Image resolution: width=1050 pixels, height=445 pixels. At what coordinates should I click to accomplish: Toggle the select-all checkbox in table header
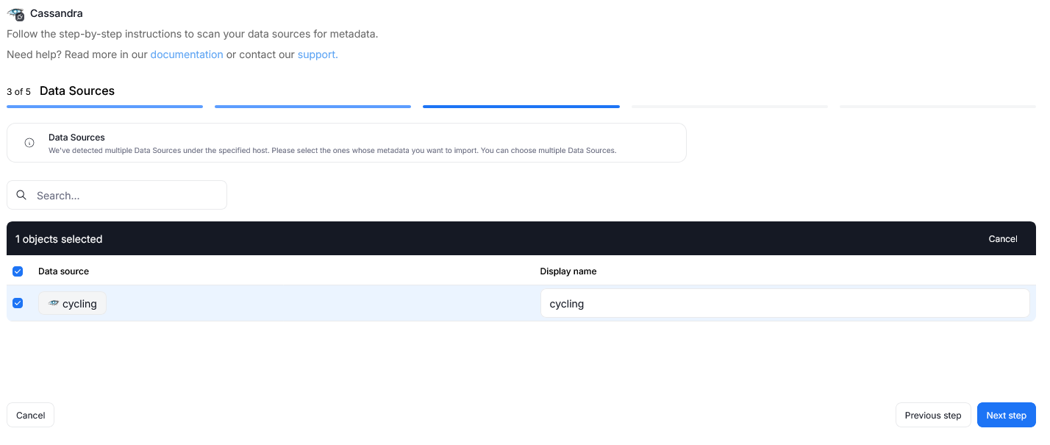pyautogui.click(x=18, y=271)
